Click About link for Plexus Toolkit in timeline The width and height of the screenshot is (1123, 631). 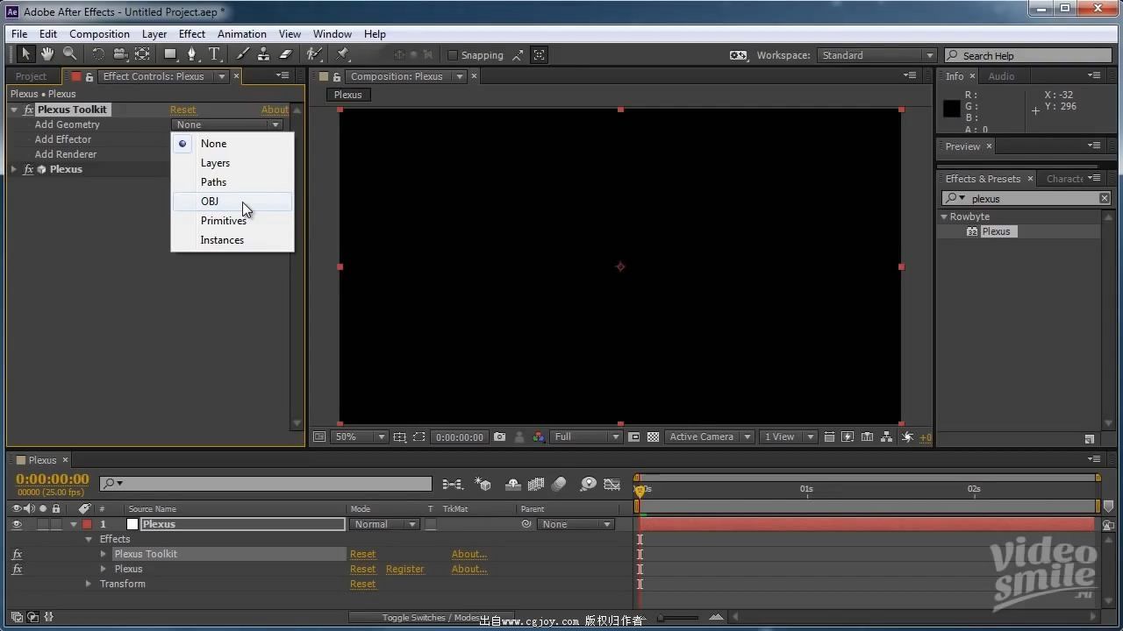point(469,554)
